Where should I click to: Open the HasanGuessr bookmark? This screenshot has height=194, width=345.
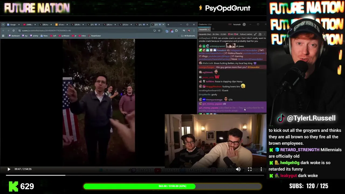click(x=94, y=36)
